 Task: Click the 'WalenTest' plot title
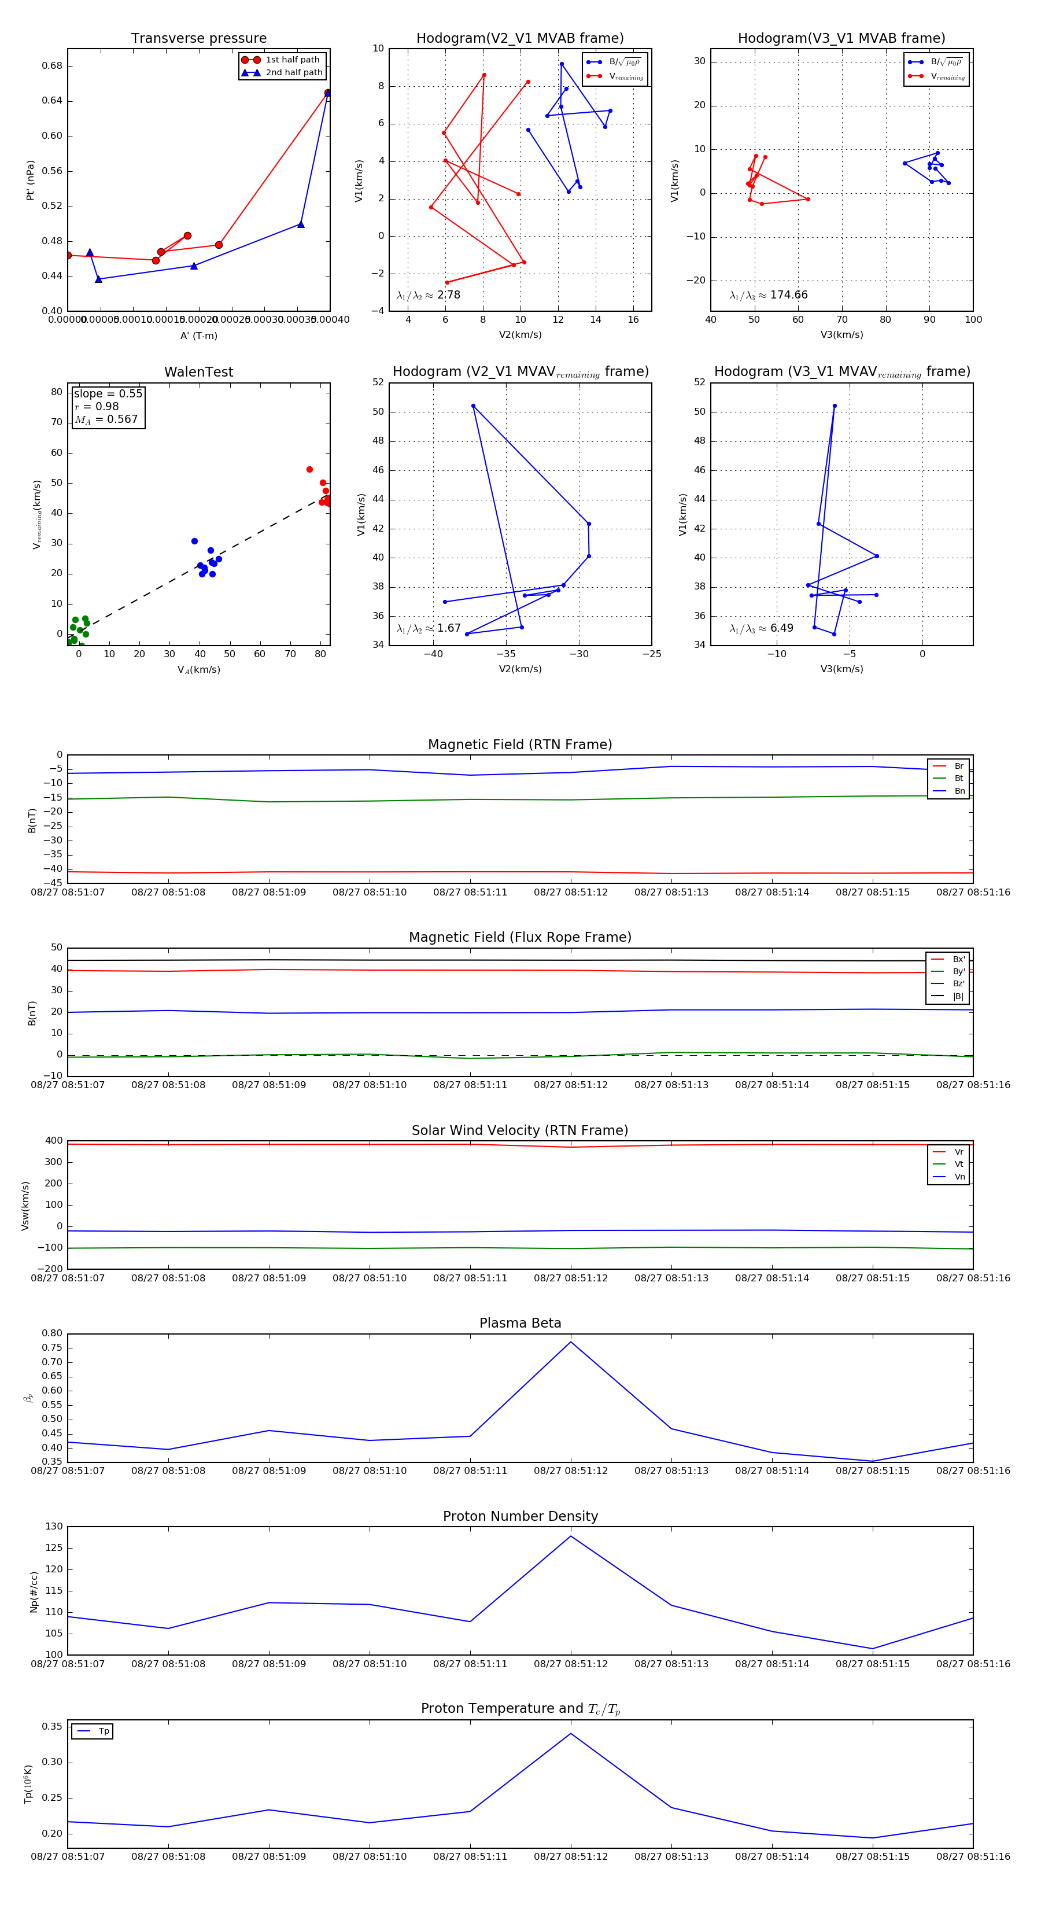(x=198, y=372)
